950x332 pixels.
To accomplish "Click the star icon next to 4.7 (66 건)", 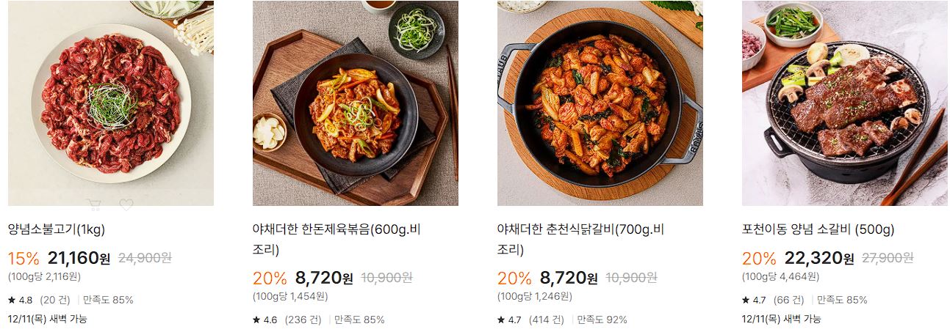I will (x=746, y=300).
